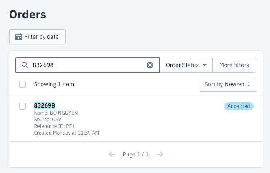Viewport: 270px width, 173px height.
Task: Check the box for order 832698
Action: [22, 106]
